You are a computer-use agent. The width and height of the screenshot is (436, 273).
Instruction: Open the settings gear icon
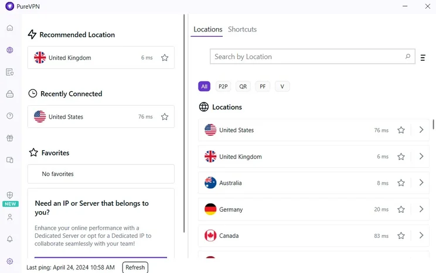(10, 261)
